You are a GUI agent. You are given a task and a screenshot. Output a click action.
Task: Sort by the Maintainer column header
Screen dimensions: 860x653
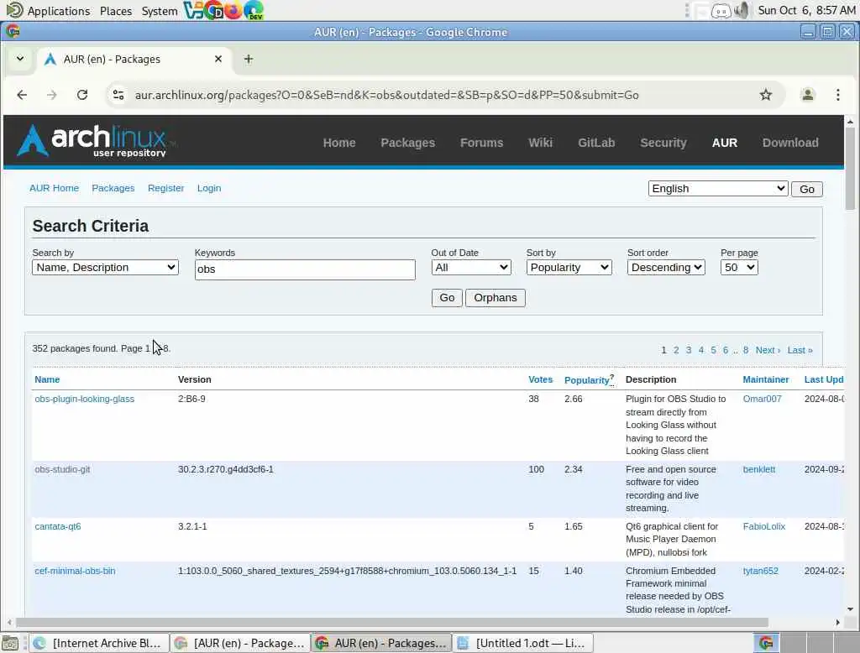pyautogui.click(x=766, y=379)
